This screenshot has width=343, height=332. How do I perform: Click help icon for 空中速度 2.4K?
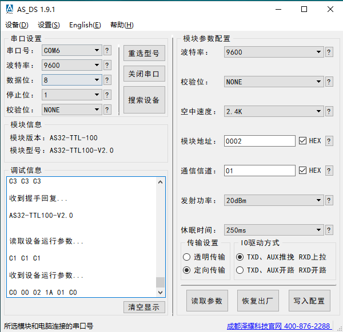[x=329, y=112]
